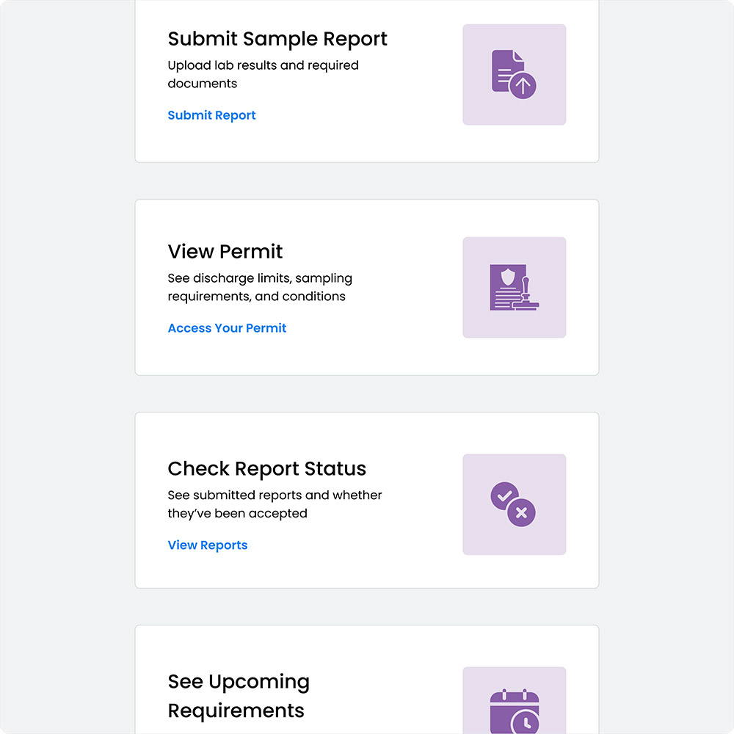Image resolution: width=734 pixels, height=734 pixels.
Task: Open the View Reports link
Action: 208,545
